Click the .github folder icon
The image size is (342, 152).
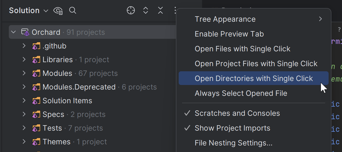click(x=36, y=46)
